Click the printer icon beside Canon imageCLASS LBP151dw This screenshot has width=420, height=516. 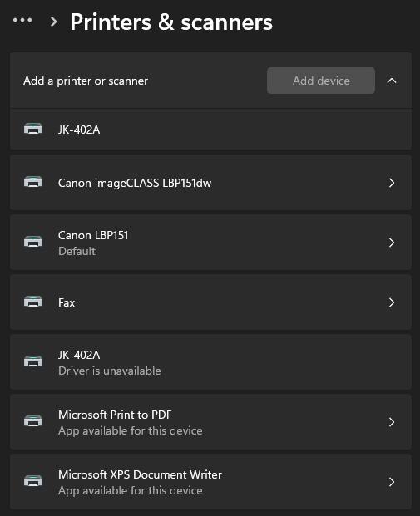click(x=33, y=182)
